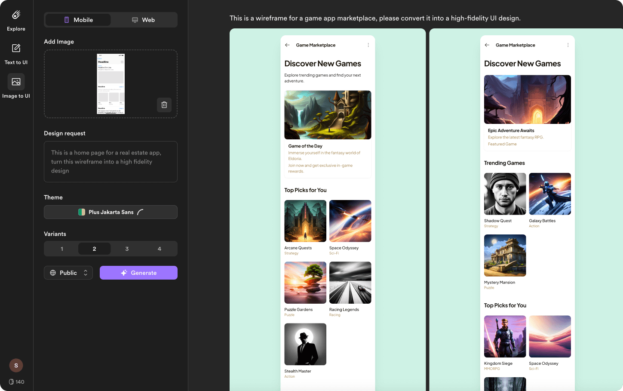Click the theme green color swatch
Screen dimensions: 623x391
pos(82,212)
